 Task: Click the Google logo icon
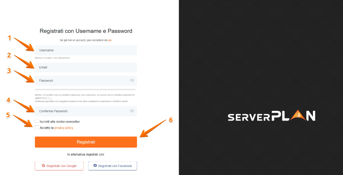coord(43,166)
